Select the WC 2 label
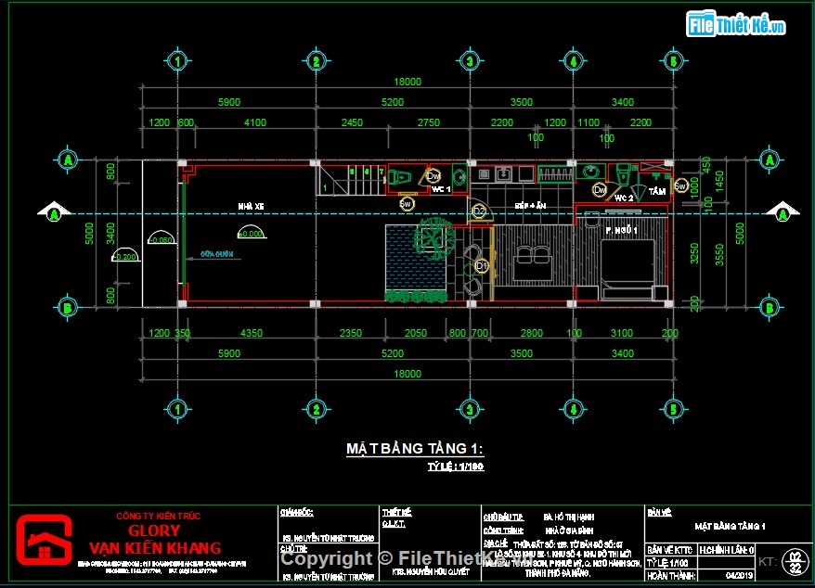The image size is (815, 588). (623, 197)
